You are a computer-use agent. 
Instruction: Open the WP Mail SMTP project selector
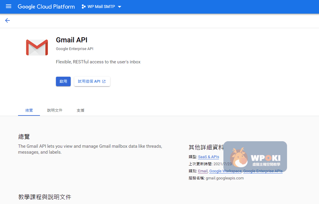[101, 7]
